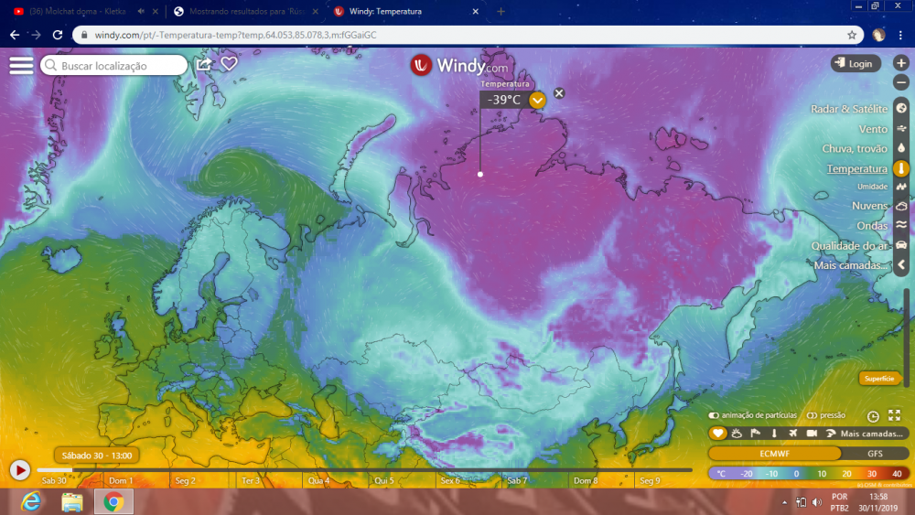
Task: Enter fullscreen map mode icon
Action: click(895, 415)
